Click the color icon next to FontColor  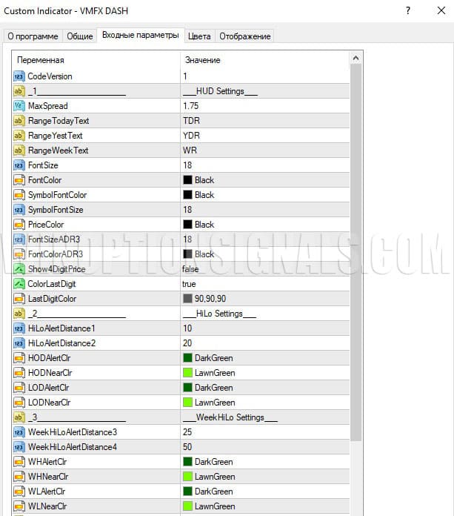(x=19, y=180)
